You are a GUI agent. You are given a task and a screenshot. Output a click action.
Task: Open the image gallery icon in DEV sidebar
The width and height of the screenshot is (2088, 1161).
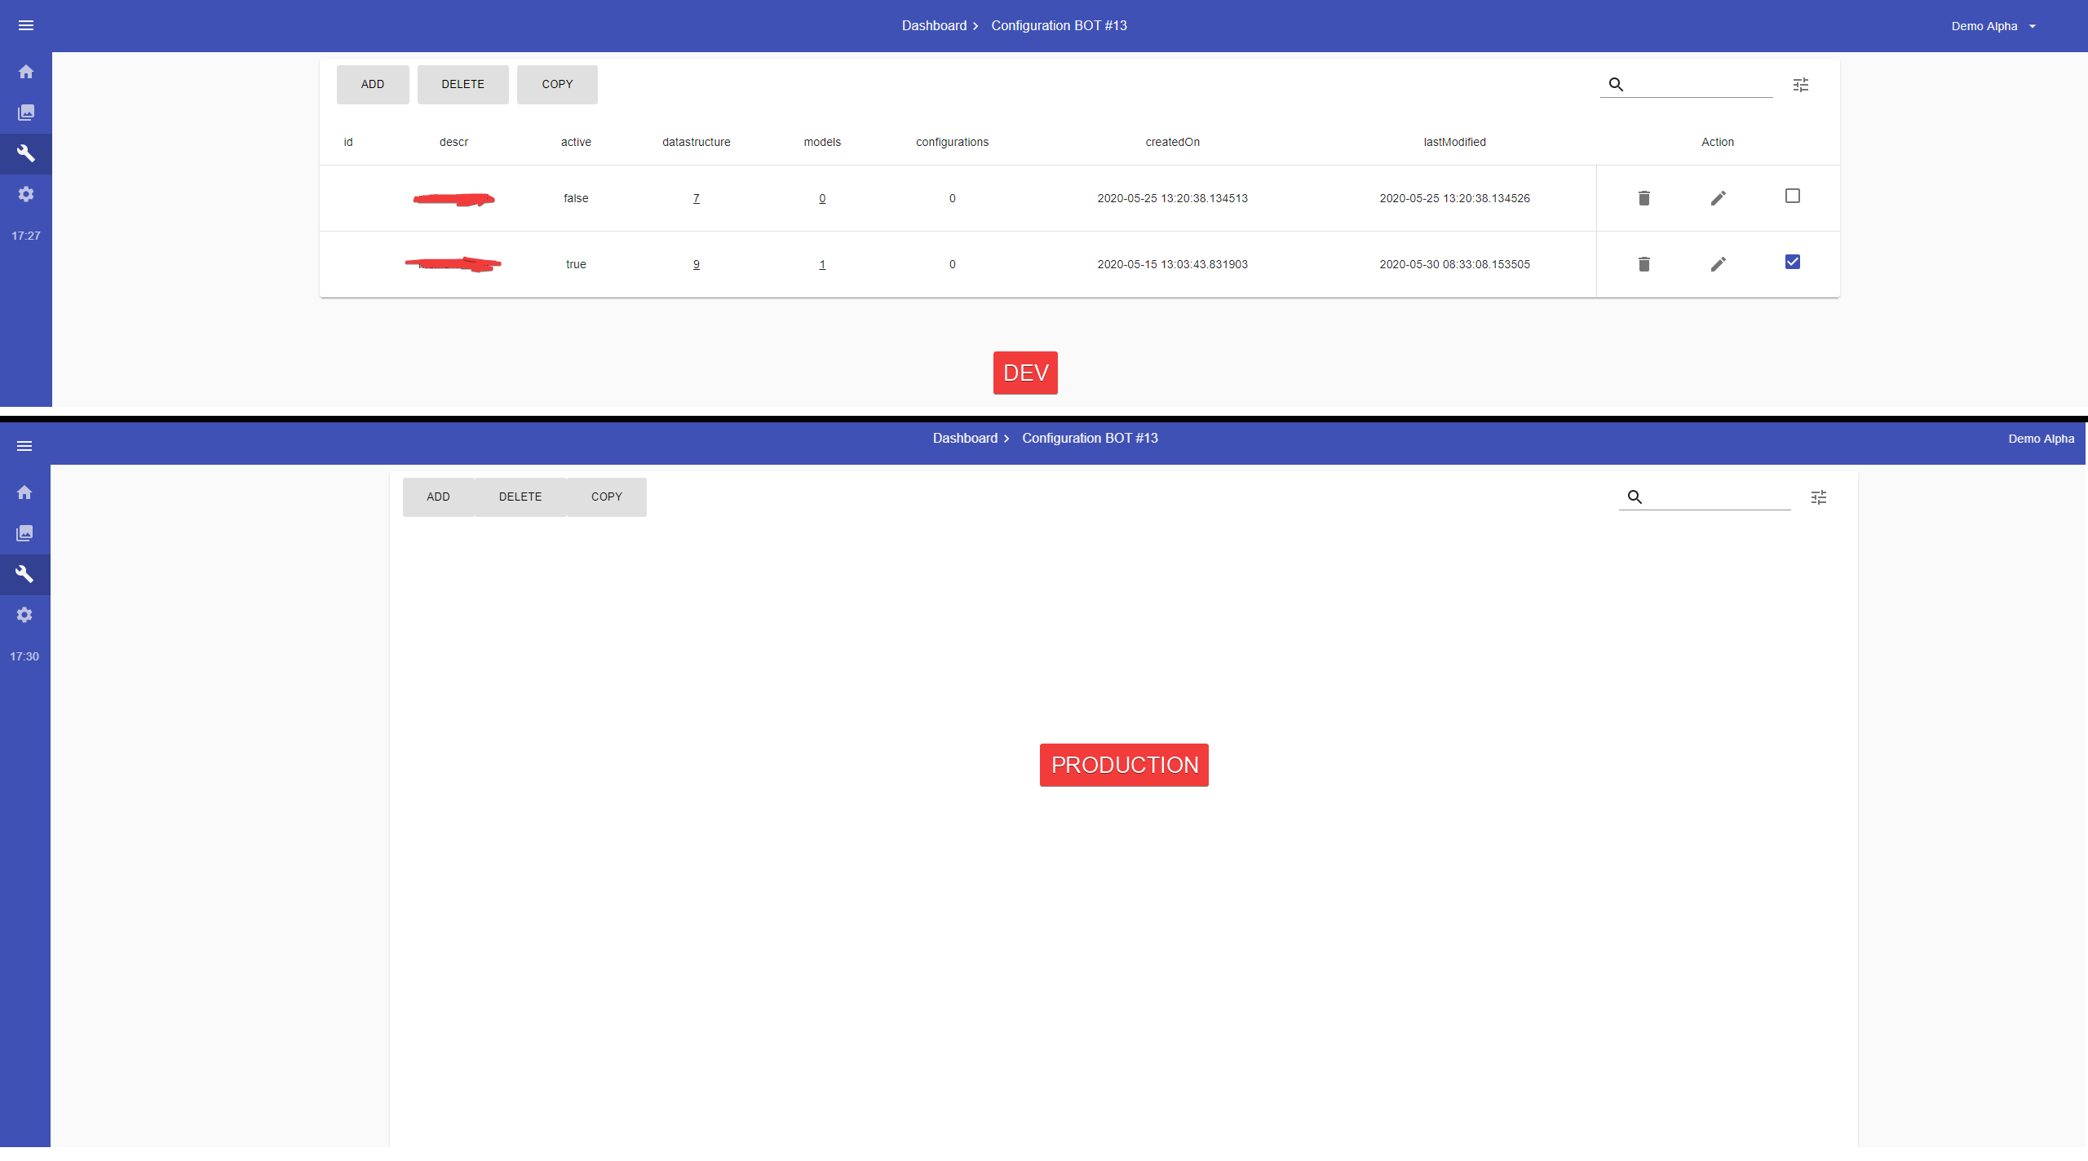click(x=26, y=113)
